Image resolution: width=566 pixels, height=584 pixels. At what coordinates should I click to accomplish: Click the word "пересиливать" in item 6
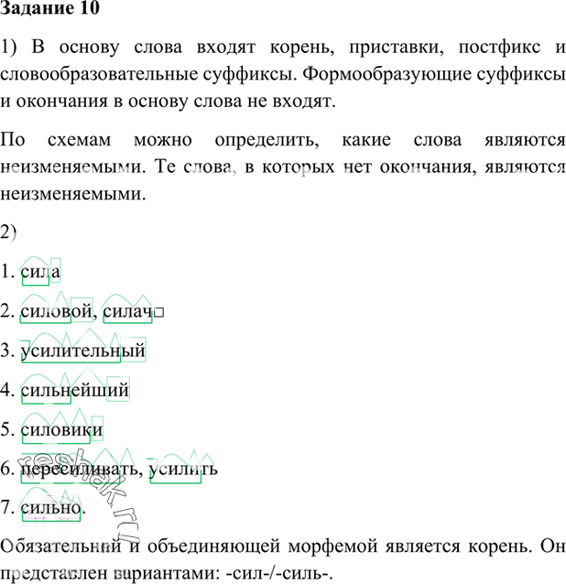(79, 470)
